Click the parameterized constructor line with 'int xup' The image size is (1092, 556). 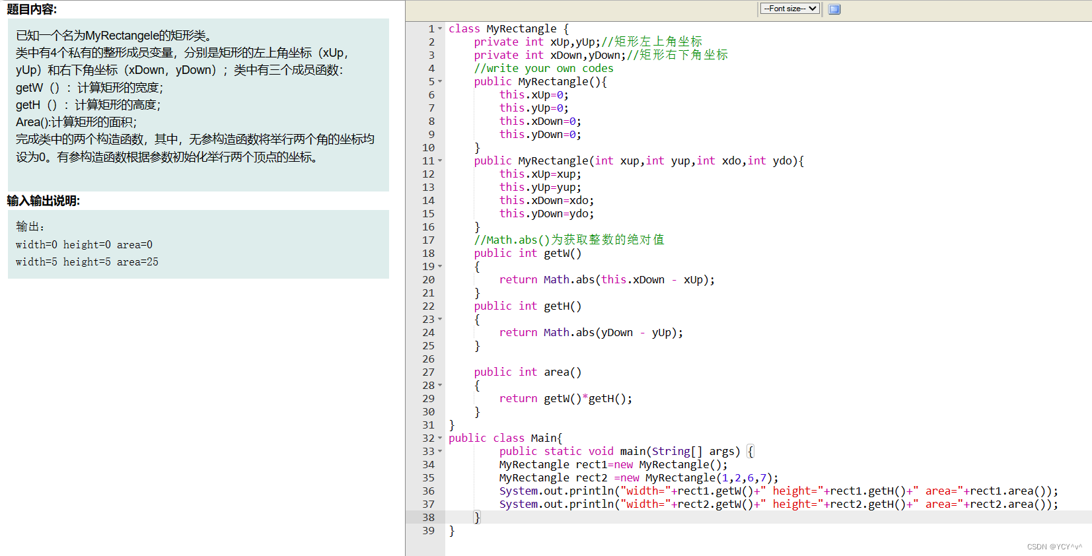(x=639, y=160)
